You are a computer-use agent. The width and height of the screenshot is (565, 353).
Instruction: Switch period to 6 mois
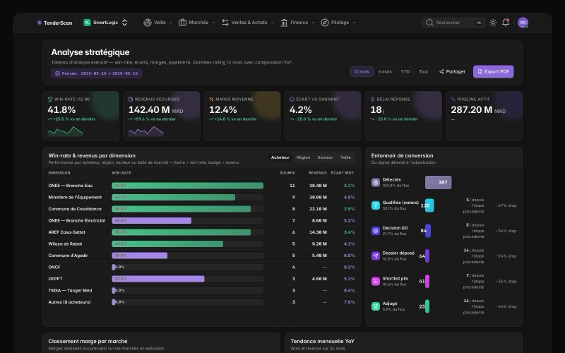click(385, 72)
